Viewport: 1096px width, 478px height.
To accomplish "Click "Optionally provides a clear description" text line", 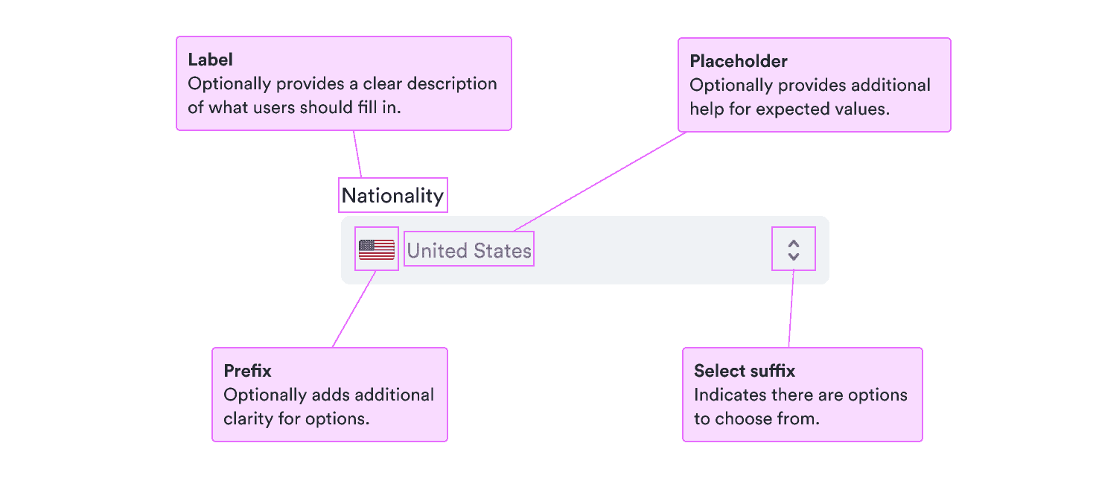I will (342, 83).
